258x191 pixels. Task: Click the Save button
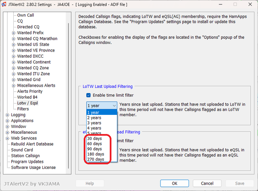coord(239,183)
